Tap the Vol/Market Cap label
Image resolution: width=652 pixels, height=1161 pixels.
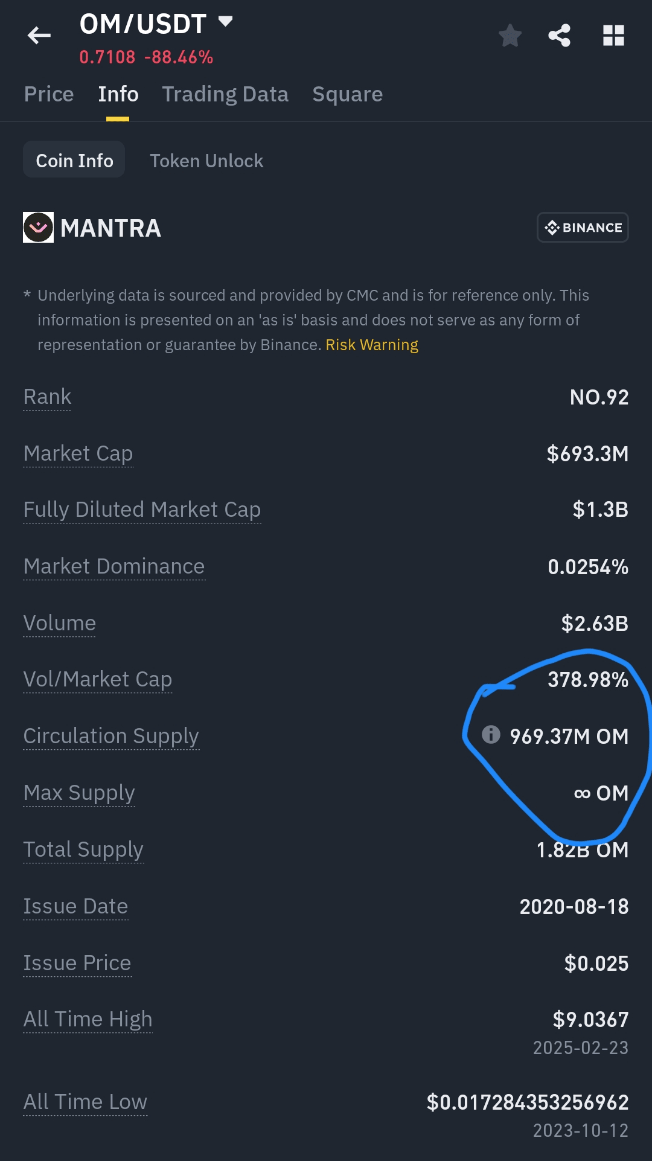(x=98, y=679)
